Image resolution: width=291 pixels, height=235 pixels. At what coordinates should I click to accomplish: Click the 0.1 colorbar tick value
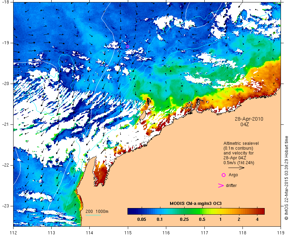160,220
